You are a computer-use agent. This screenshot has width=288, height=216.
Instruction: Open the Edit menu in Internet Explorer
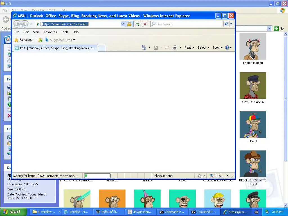click(26, 32)
